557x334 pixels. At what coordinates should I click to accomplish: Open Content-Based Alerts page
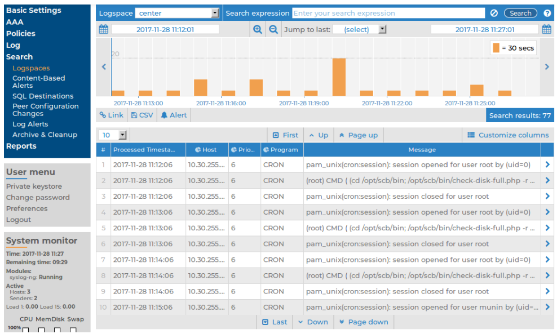click(39, 82)
